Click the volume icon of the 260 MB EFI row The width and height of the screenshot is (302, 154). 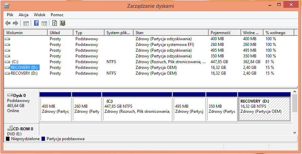[x=7, y=45]
